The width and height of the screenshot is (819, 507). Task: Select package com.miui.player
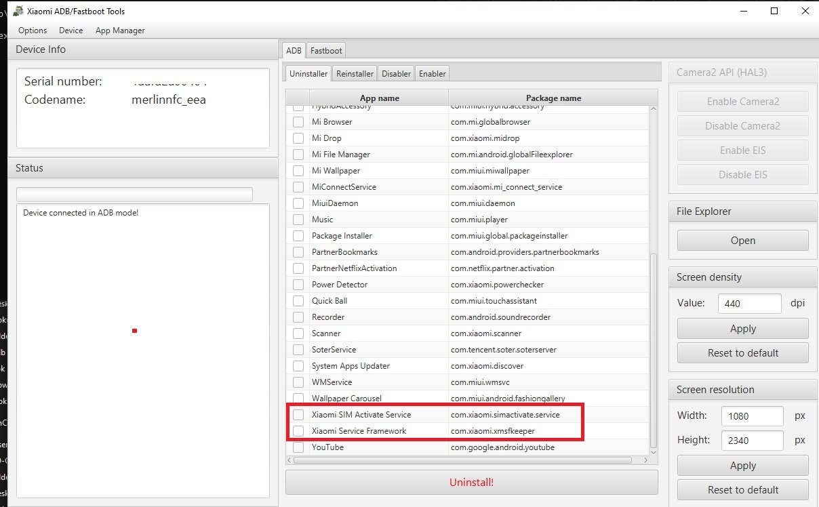tap(479, 220)
